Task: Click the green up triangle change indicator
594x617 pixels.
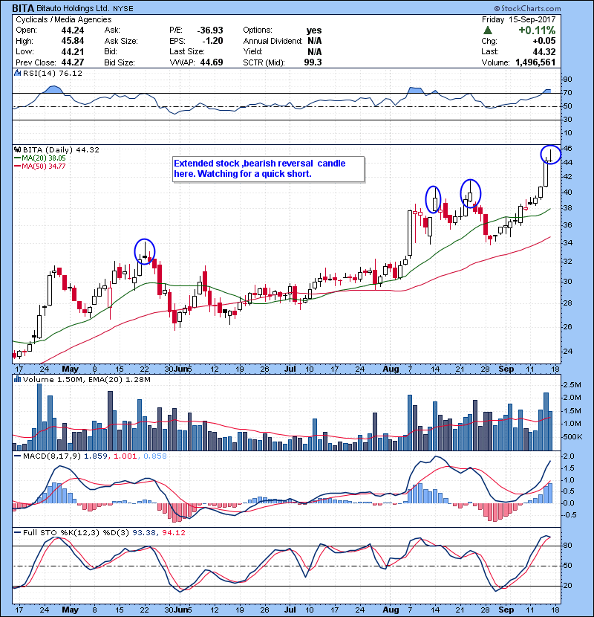Action: 488,30
